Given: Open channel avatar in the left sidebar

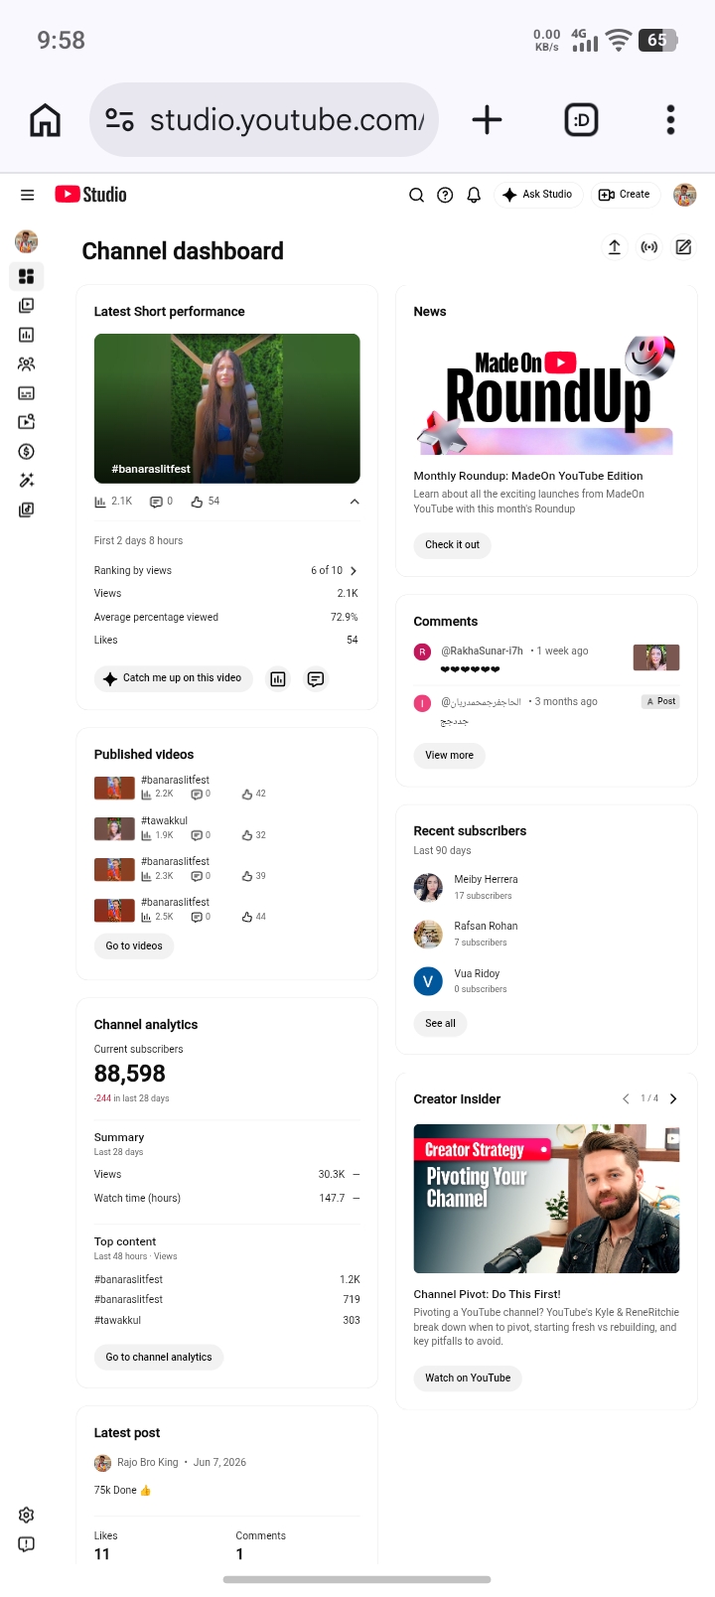Looking at the screenshot, I should tap(27, 240).
